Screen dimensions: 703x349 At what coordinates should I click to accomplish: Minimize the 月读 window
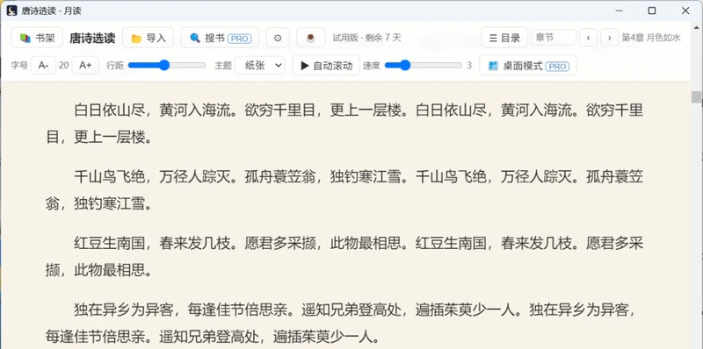pos(620,11)
